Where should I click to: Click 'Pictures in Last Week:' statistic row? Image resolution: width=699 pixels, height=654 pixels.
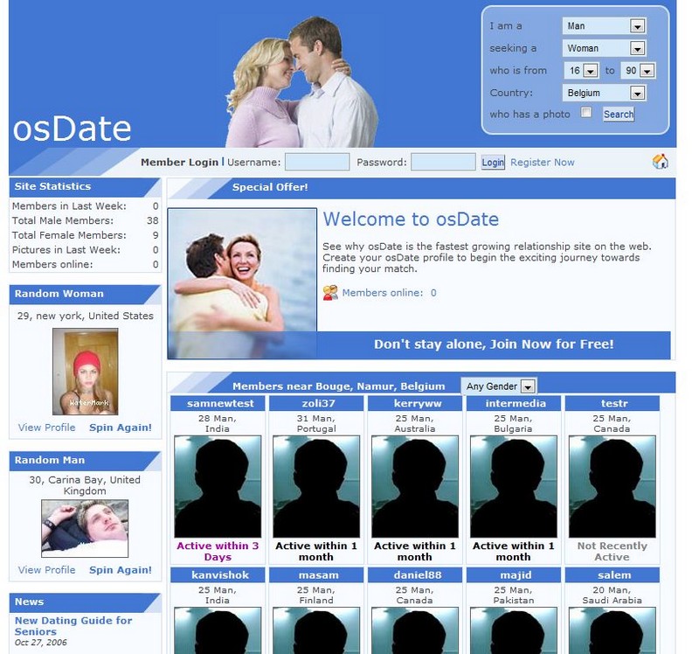[x=85, y=250]
